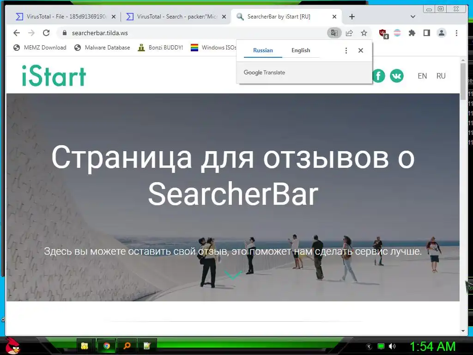This screenshot has height=355, width=473.
Task: Open the iStart Facebook page icon
Action: click(x=379, y=76)
